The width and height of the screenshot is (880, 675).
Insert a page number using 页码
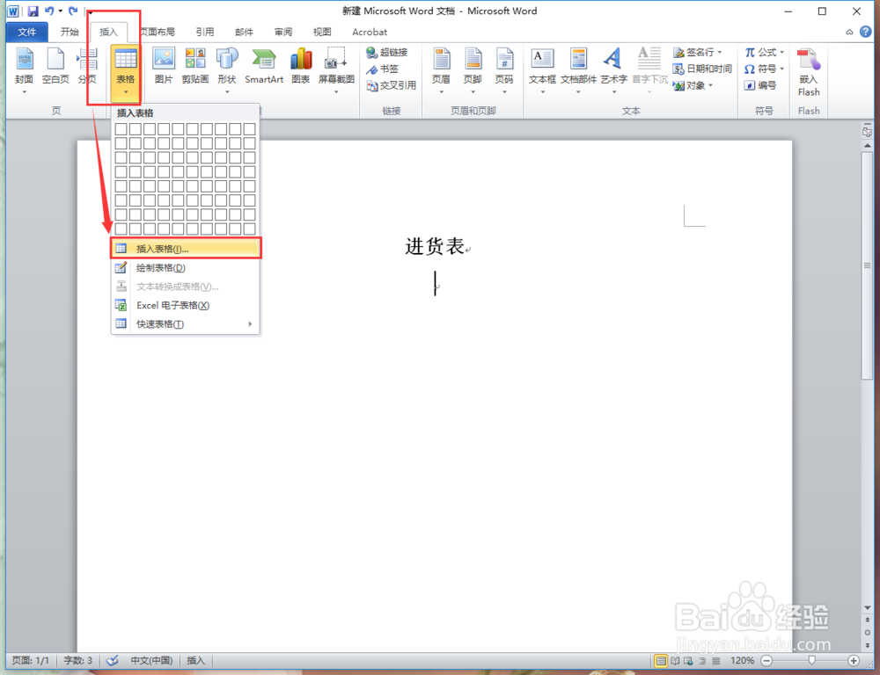[x=504, y=66]
